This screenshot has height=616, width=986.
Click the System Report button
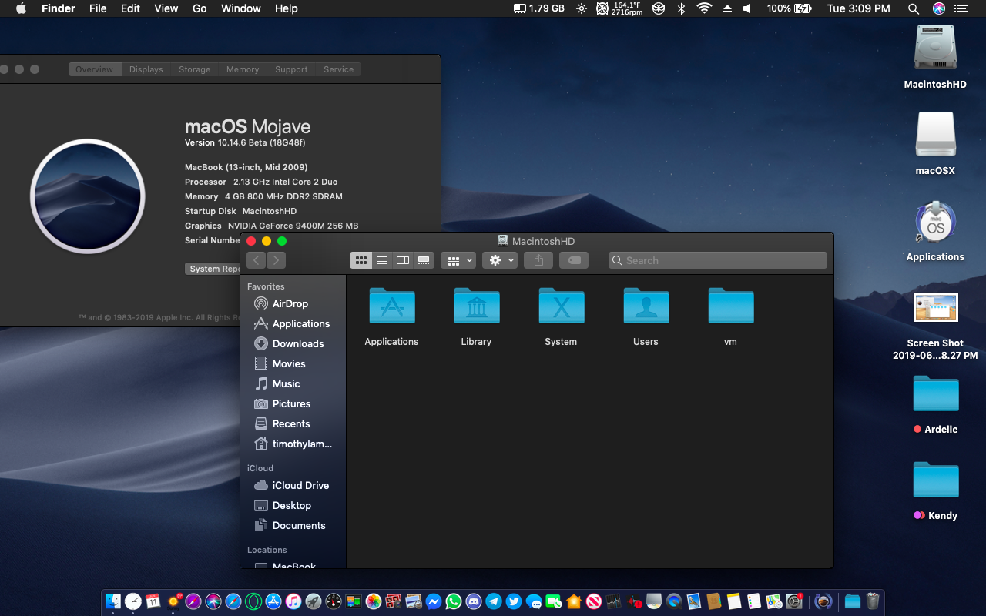click(213, 269)
